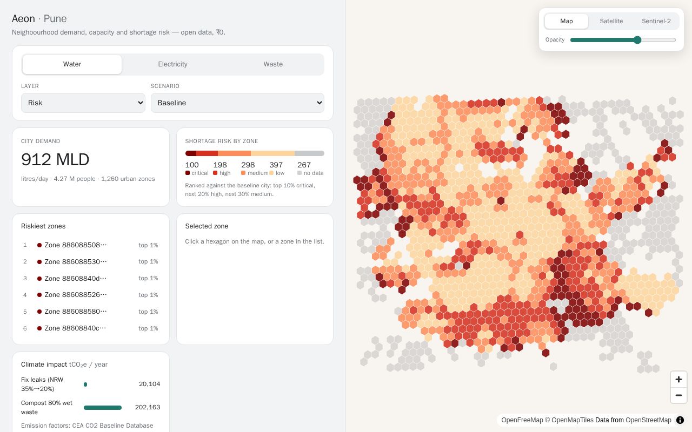Switch to the Water tab
The height and width of the screenshot is (432, 692).
click(72, 64)
